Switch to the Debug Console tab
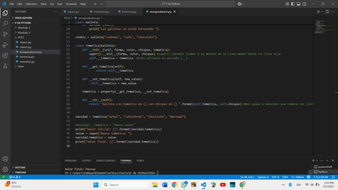Screen dimensions: 338x190 (x=106, y=160)
